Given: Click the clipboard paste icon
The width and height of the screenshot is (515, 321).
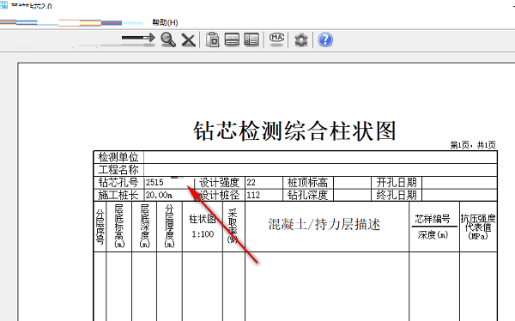Looking at the screenshot, I should 213,39.
